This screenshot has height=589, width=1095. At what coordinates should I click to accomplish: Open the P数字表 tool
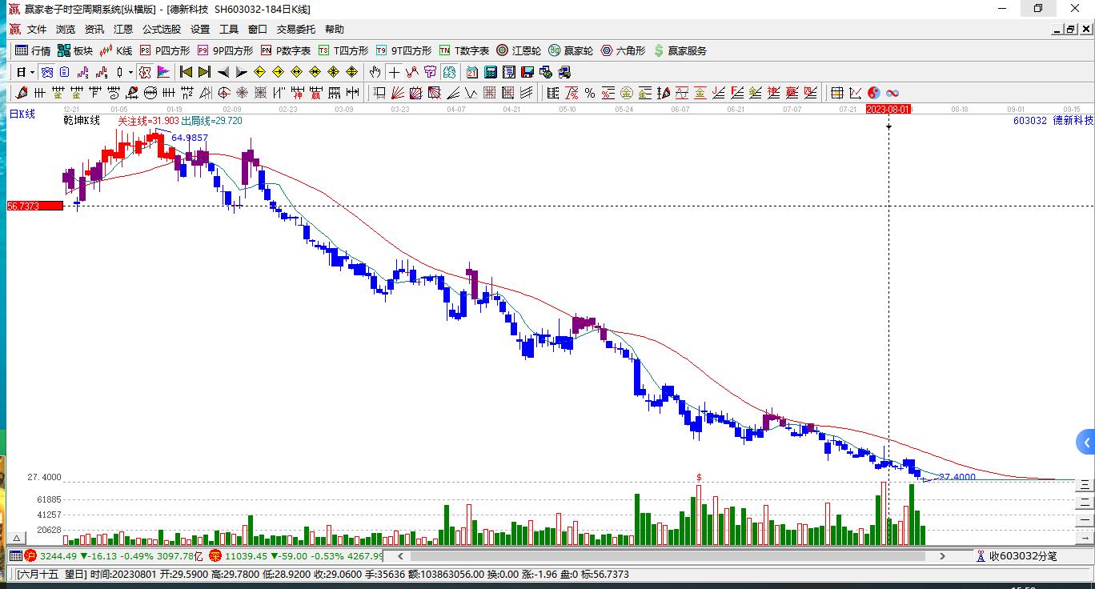point(286,50)
